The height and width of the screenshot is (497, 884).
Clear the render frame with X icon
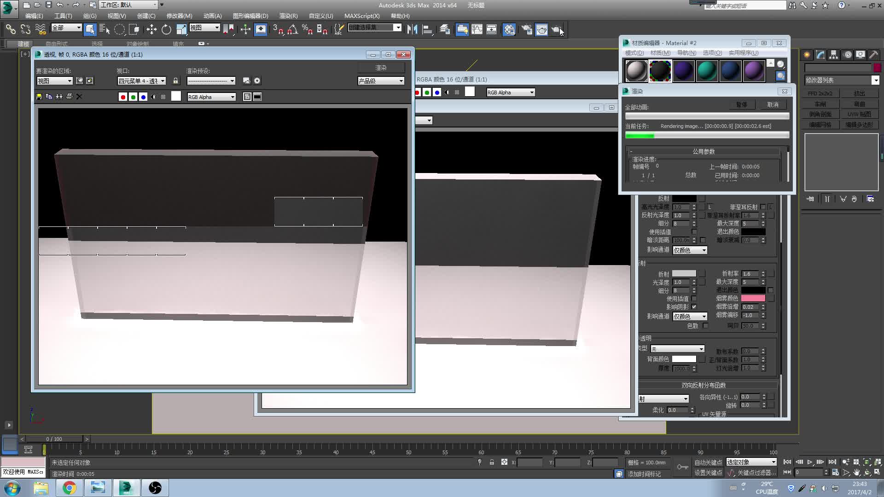[x=79, y=97]
